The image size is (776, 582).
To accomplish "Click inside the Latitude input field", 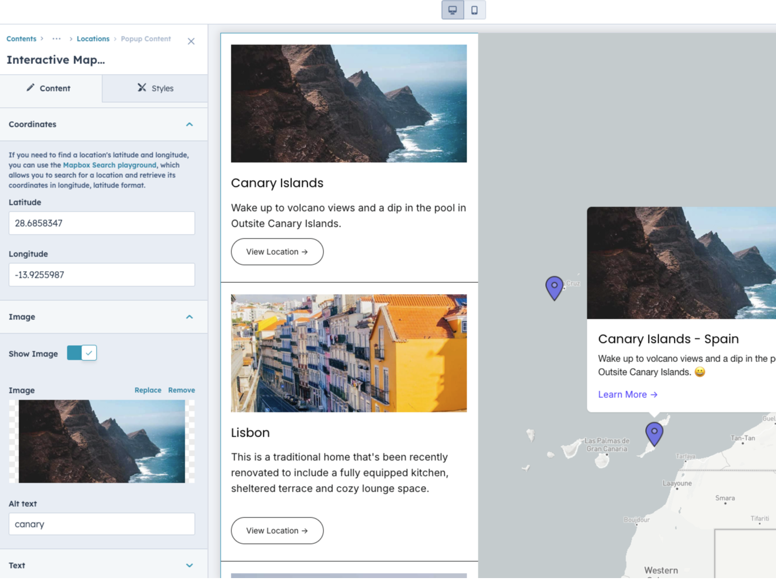I will 101,223.
